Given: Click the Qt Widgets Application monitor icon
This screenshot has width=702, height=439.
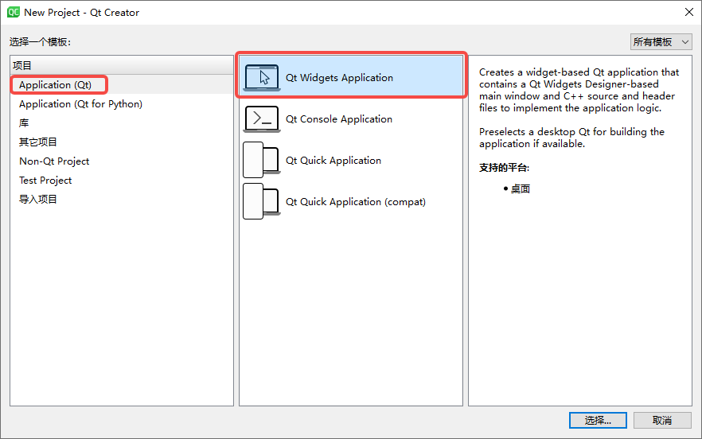Looking at the screenshot, I should (x=262, y=77).
